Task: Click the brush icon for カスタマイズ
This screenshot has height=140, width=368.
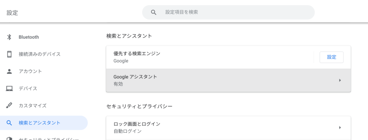Action: (x=9, y=106)
